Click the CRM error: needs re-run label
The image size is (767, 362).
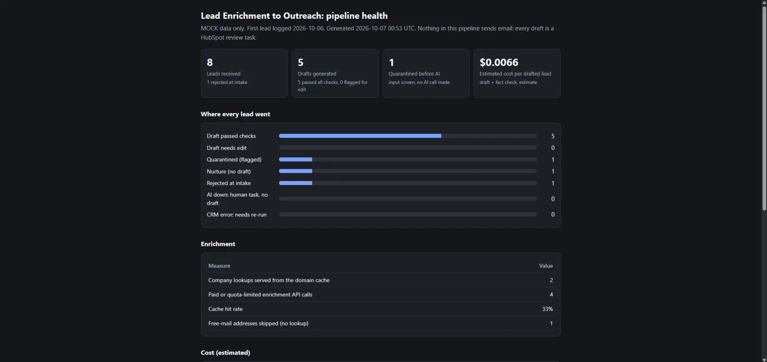(x=236, y=215)
